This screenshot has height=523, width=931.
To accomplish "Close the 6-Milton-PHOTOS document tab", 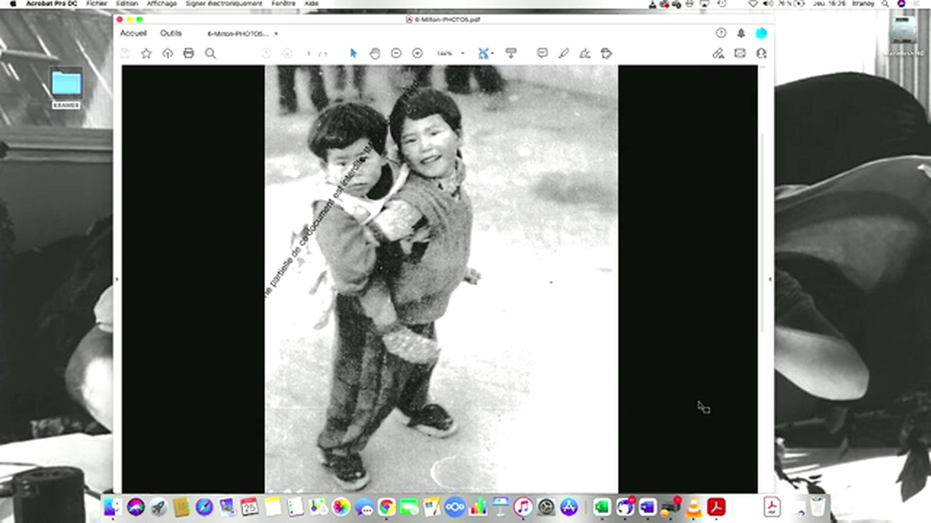I will (x=276, y=33).
